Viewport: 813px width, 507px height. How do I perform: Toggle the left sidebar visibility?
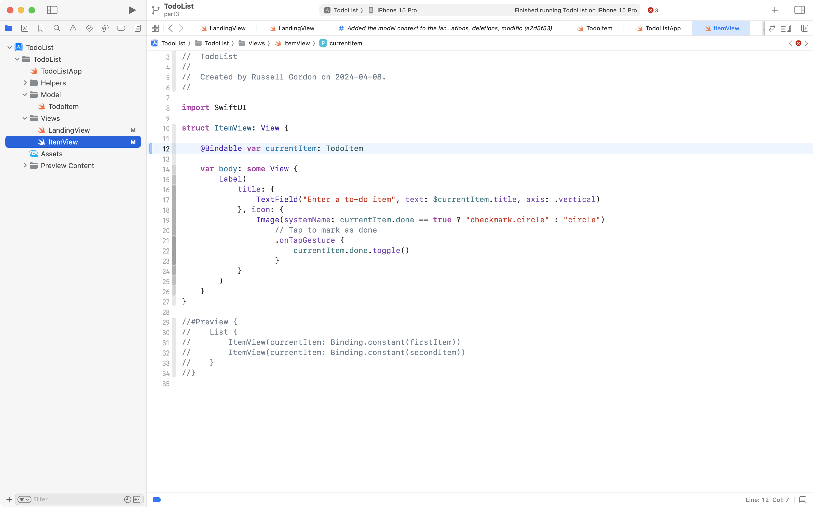coord(52,10)
